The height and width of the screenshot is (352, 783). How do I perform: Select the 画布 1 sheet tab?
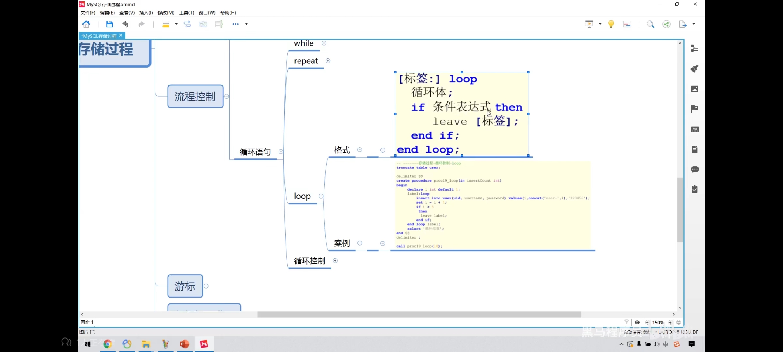pos(87,322)
